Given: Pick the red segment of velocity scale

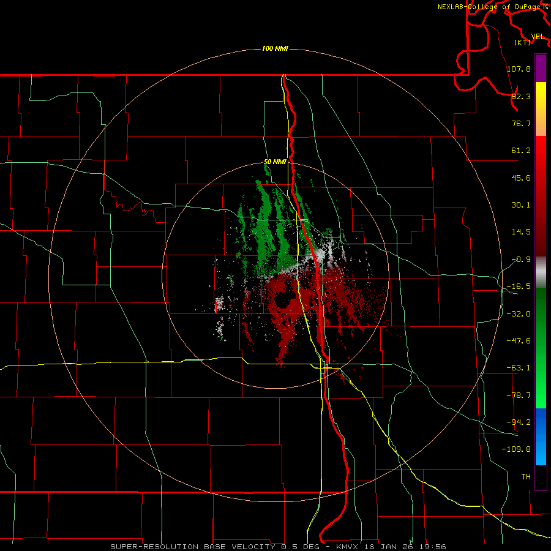Looking at the screenshot, I should tap(541, 196).
